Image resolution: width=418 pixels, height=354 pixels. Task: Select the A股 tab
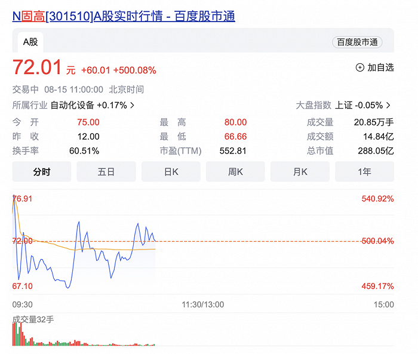(x=30, y=42)
